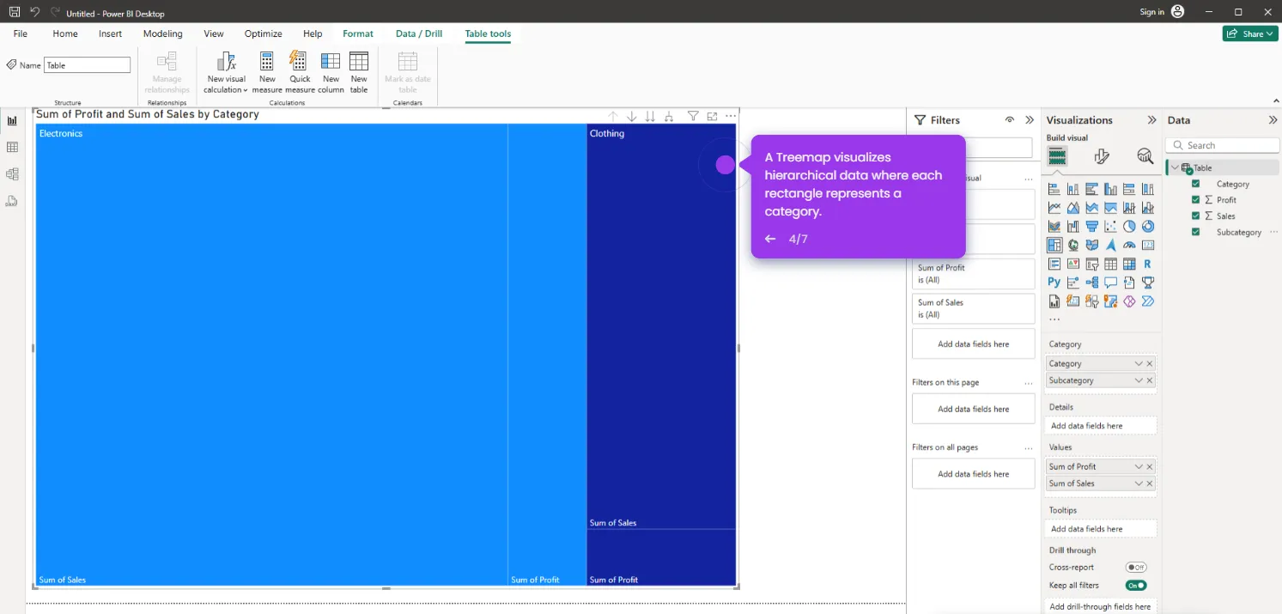Choose the Stacked bar chart visual
This screenshot has width=1282, height=614.
1054,189
